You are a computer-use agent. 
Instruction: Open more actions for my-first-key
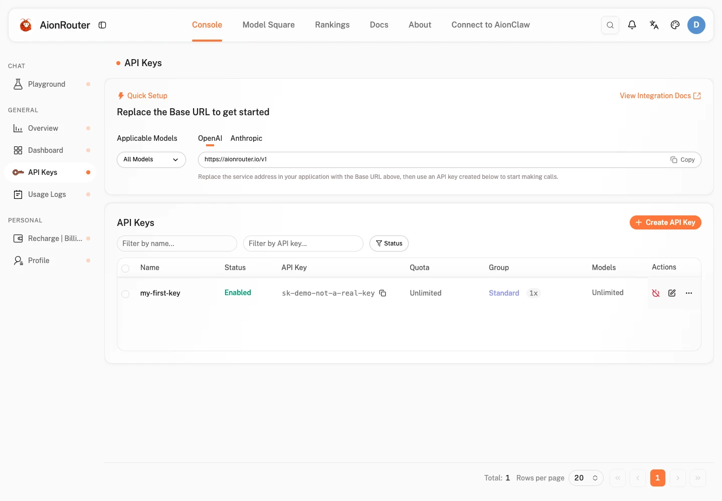pos(689,293)
